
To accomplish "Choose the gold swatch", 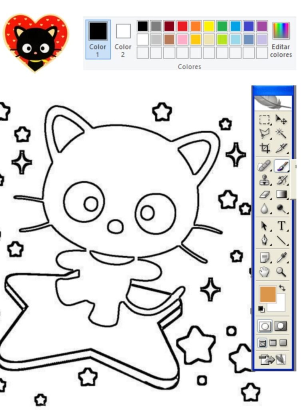I will [x=196, y=40].
